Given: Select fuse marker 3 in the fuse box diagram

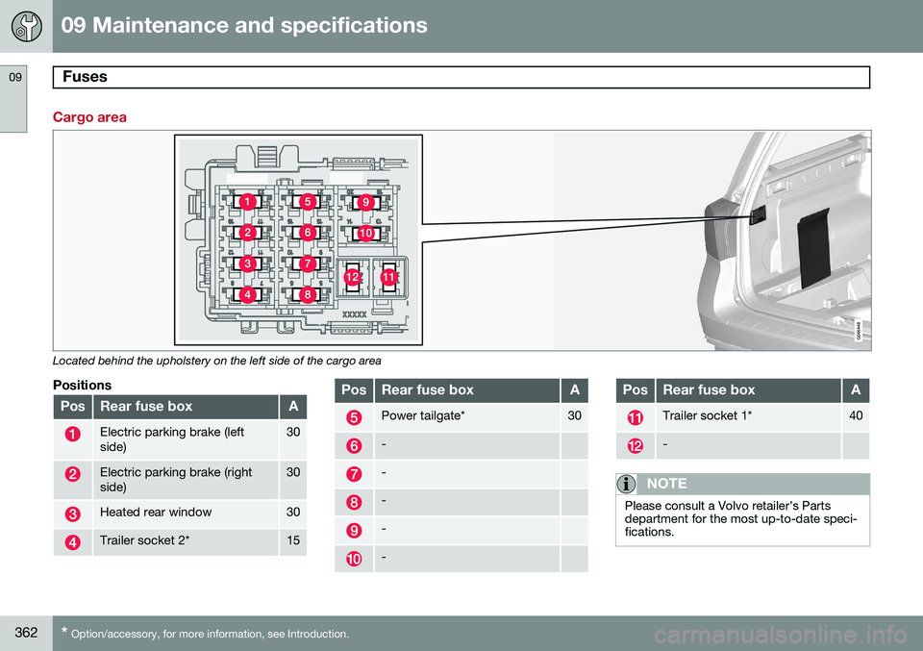Looking at the screenshot, I should 247,263.
